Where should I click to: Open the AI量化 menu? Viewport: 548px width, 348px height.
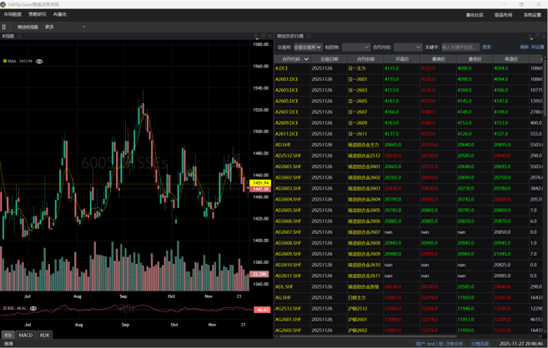pos(60,14)
